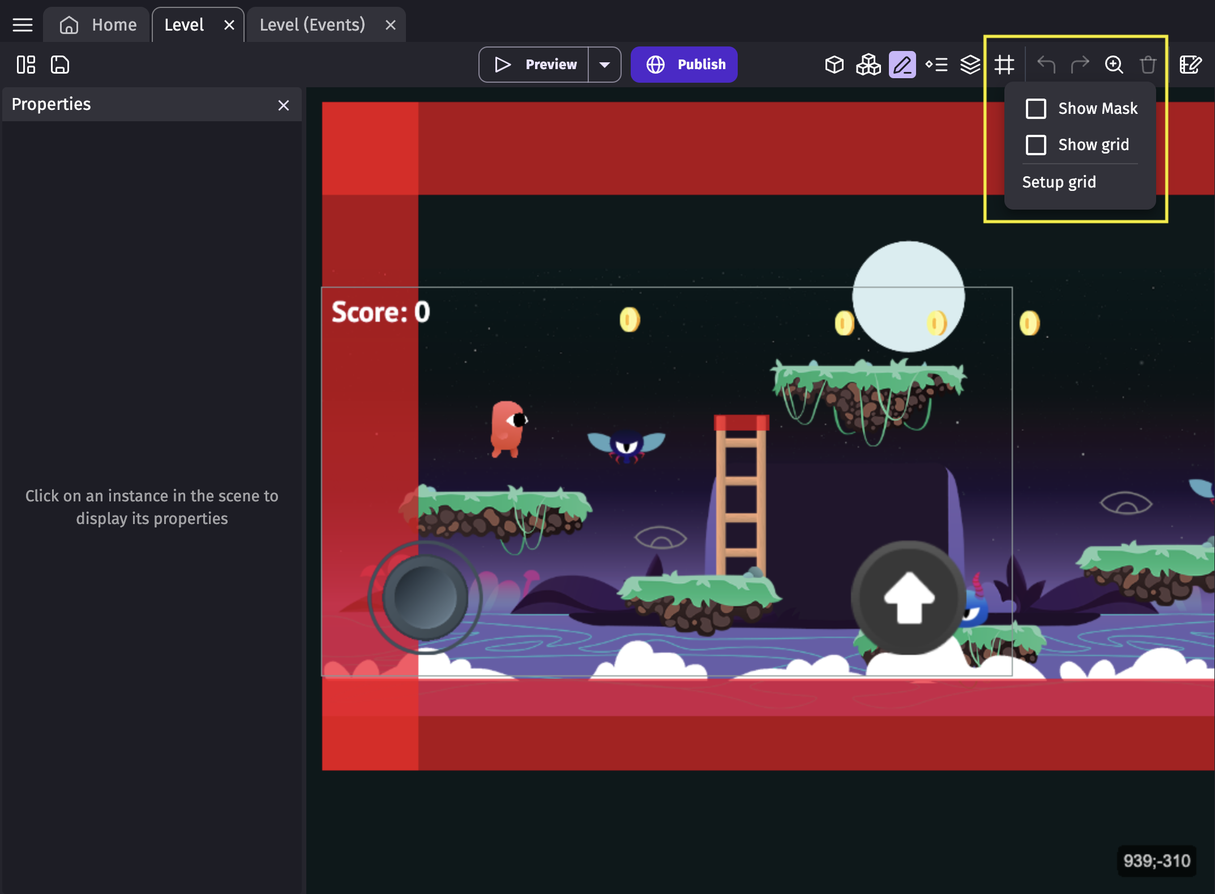Open the scene properties edit icon
This screenshot has width=1215, height=894.
[1190, 65]
